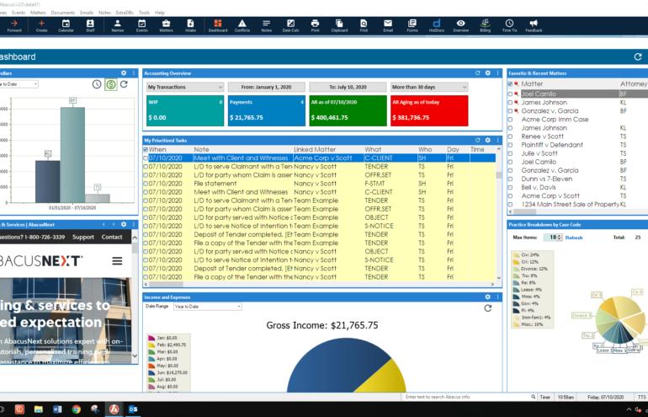Tick checkbox for File statement task row
The image size is (648, 417).
(x=146, y=184)
